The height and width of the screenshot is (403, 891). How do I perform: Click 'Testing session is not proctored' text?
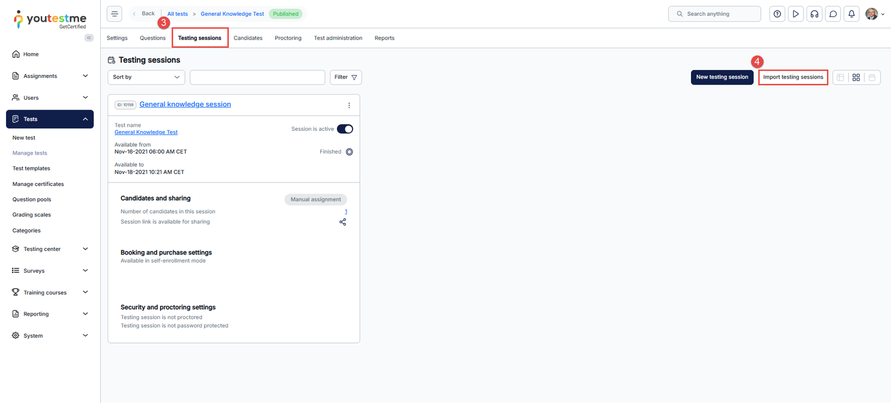(x=161, y=318)
